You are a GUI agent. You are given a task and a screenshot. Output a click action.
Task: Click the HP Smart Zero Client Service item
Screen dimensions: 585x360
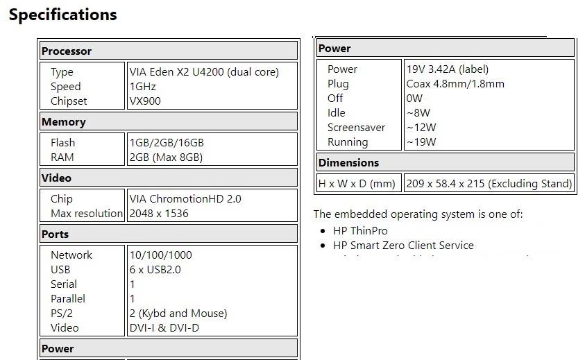coord(403,246)
